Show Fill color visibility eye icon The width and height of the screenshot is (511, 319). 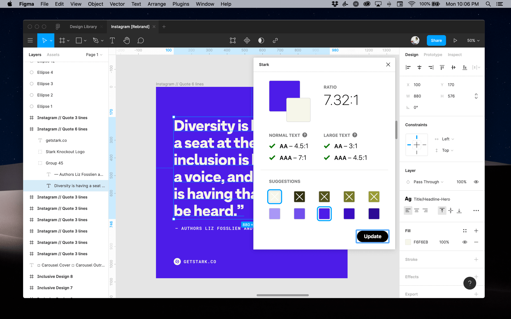[465, 242]
